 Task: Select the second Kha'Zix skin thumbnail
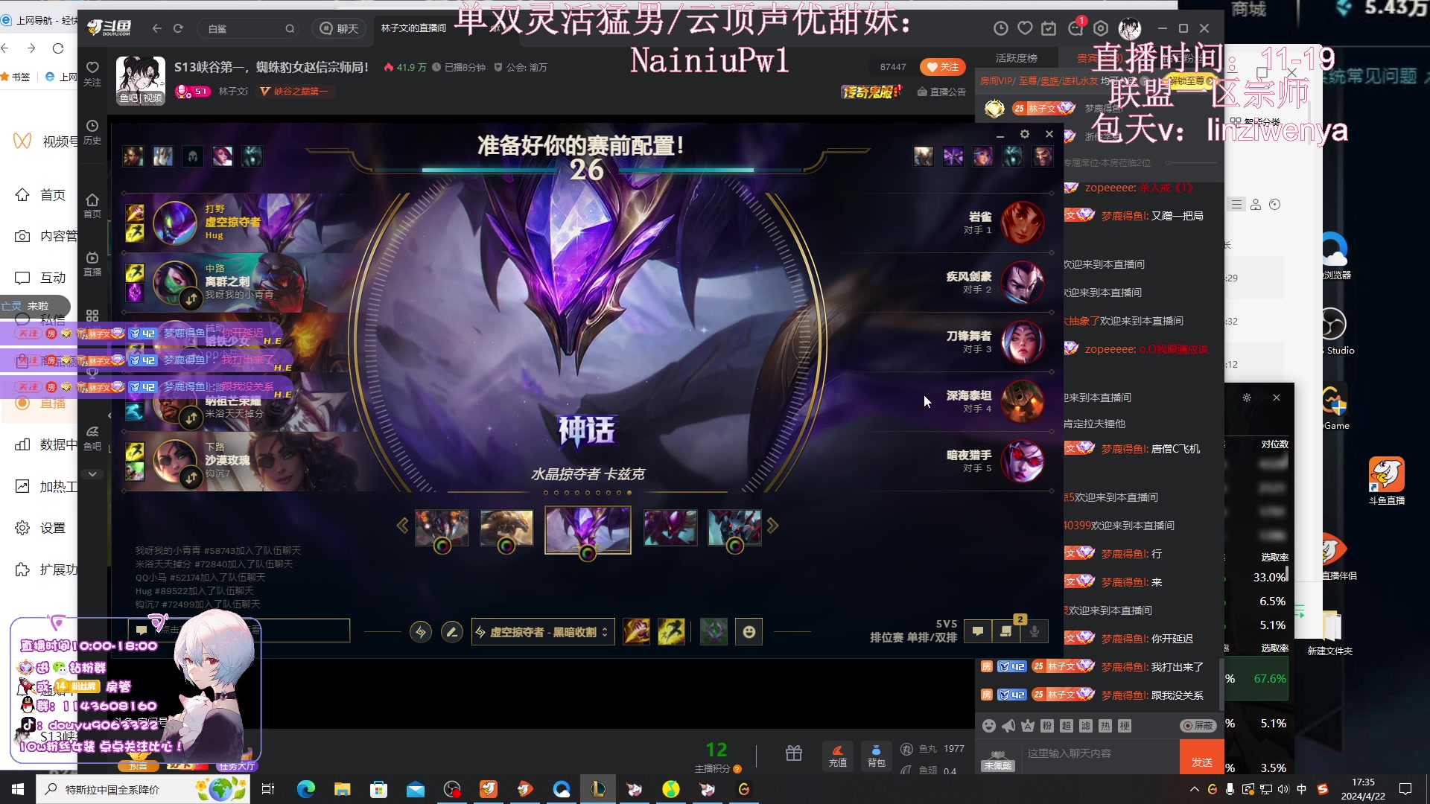click(x=506, y=528)
